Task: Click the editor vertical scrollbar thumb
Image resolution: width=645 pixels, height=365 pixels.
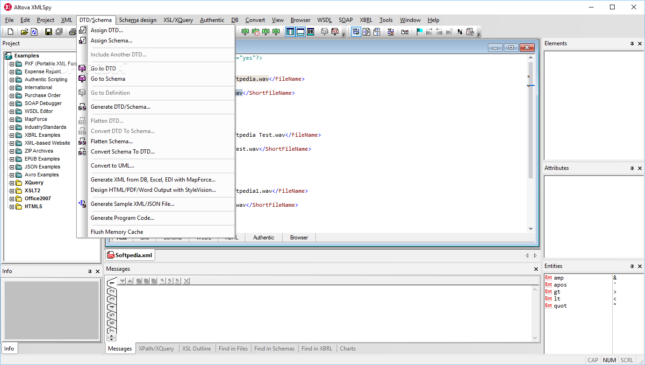Action: click(530, 119)
